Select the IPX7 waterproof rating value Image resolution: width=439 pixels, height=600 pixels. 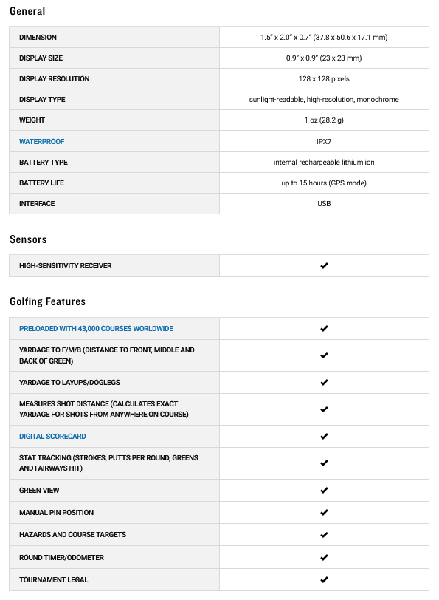[x=324, y=142]
